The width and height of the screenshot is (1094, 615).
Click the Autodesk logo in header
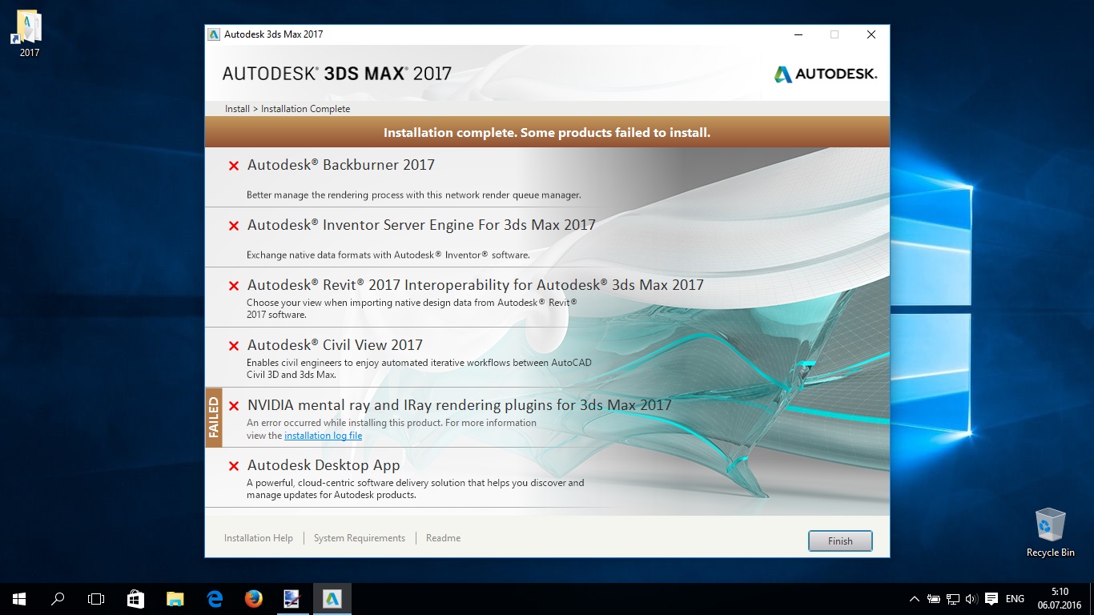pyautogui.click(x=826, y=74)
